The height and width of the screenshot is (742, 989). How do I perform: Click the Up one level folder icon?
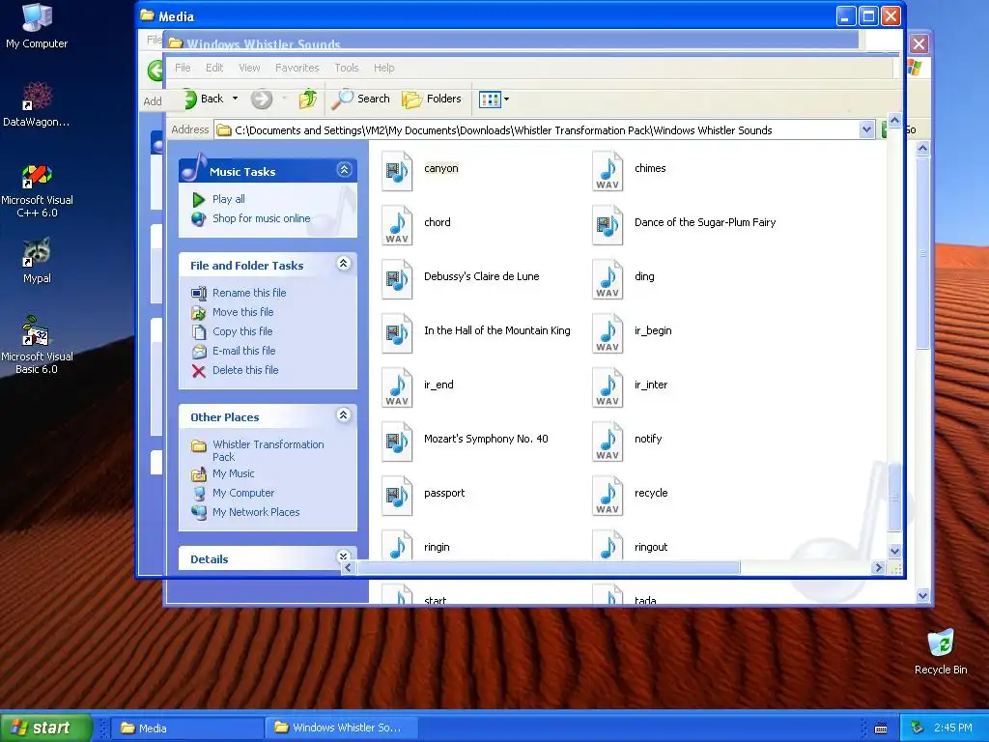[x=308, y=100]
